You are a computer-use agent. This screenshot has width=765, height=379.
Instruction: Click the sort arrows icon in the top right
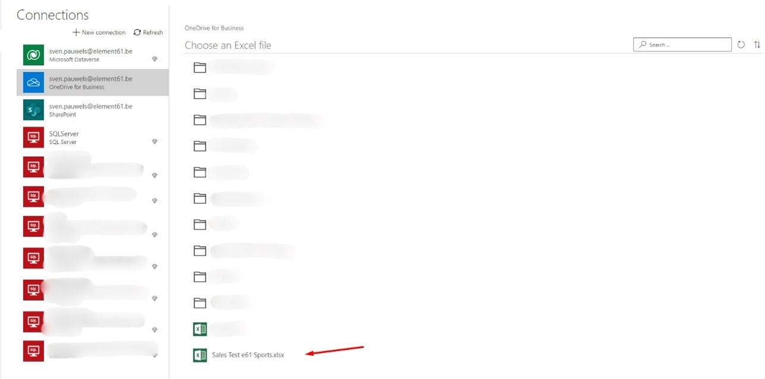pyautogui.click(x=757, y=44)
